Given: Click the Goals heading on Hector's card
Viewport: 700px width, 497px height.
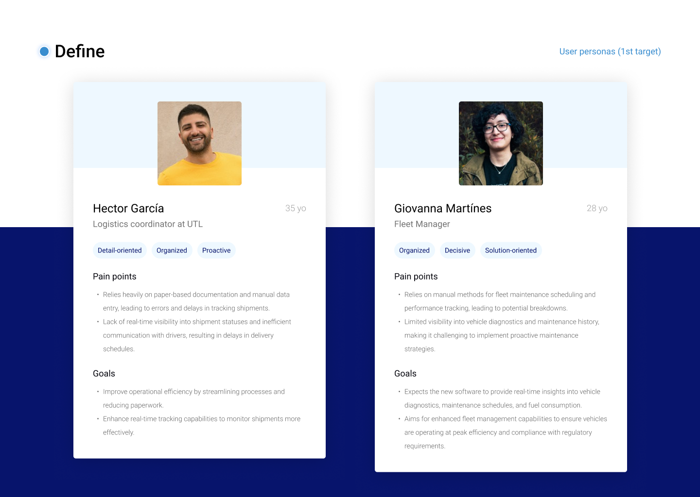Looking at the screenshot, I should pyautogui.click(x=104, y=374).
